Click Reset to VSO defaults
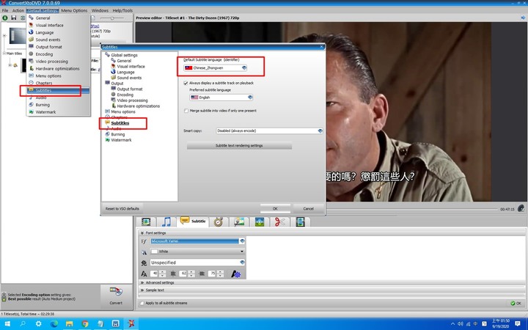528x330 pixels. [x=122, y=209]
